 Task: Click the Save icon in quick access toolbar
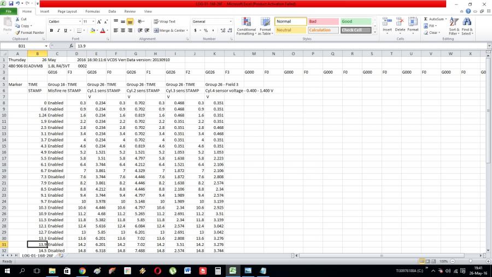[x=11, y=3]
